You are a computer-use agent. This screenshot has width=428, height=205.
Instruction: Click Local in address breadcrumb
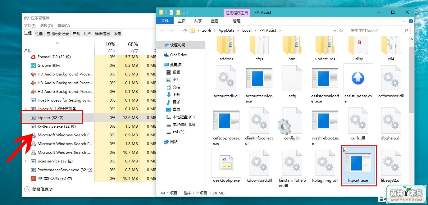coord(247,30)
